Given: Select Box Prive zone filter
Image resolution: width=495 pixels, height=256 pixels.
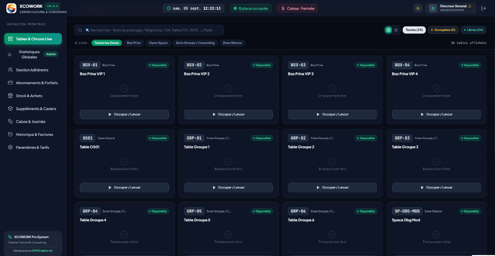Looking at the screenshot, I should pyautogui.click(x=134, y=43).
